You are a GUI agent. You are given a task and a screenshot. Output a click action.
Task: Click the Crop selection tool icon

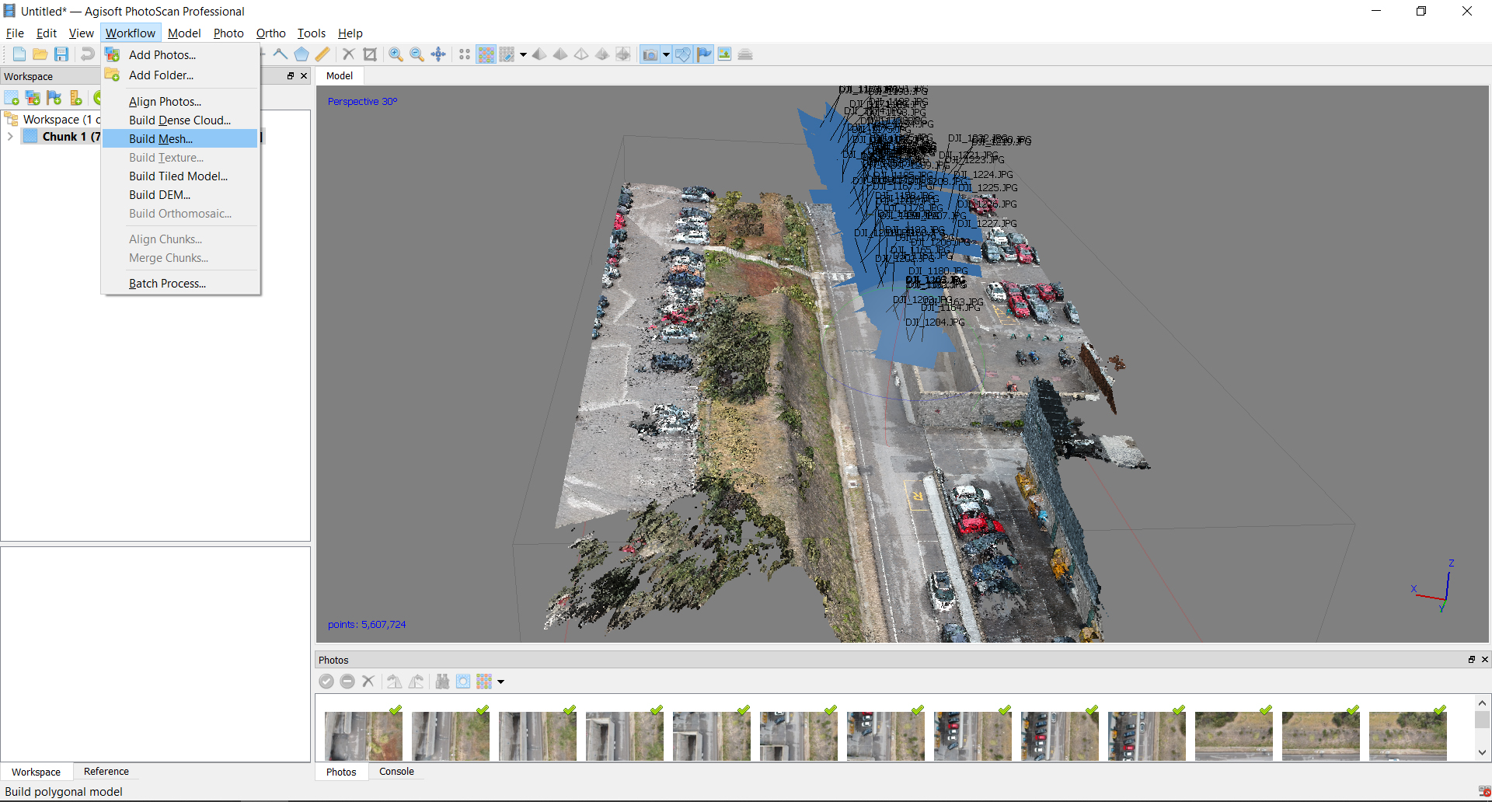tap(370, 54)
